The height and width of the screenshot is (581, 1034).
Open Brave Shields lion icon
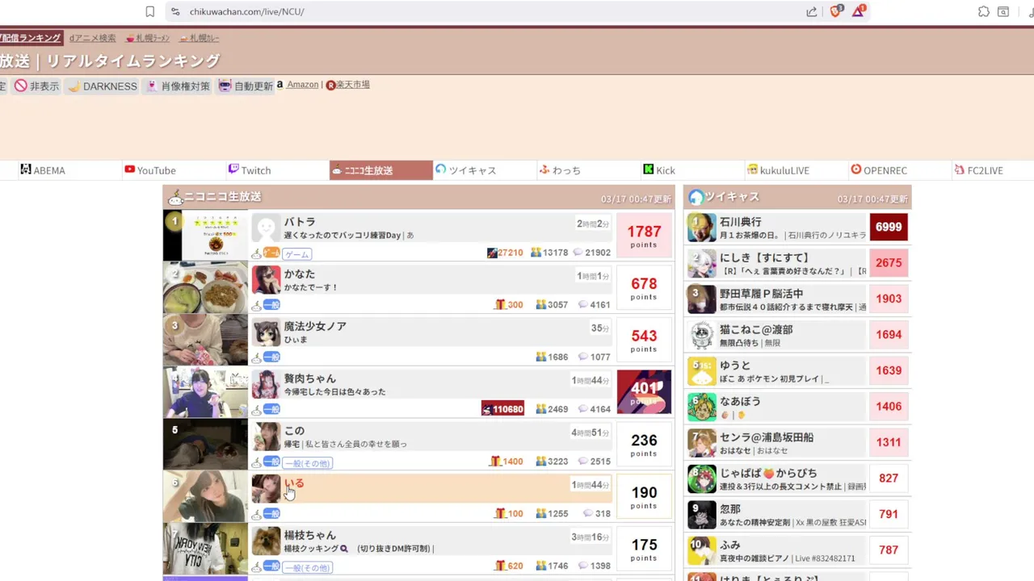(836, 11)
